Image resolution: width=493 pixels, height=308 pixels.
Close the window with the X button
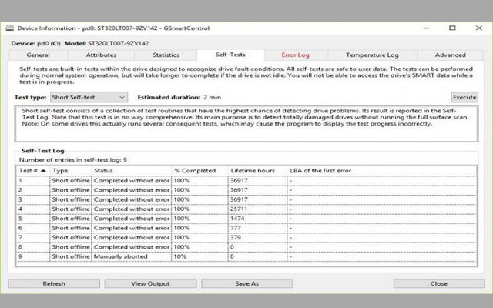[x=479, y=28]
